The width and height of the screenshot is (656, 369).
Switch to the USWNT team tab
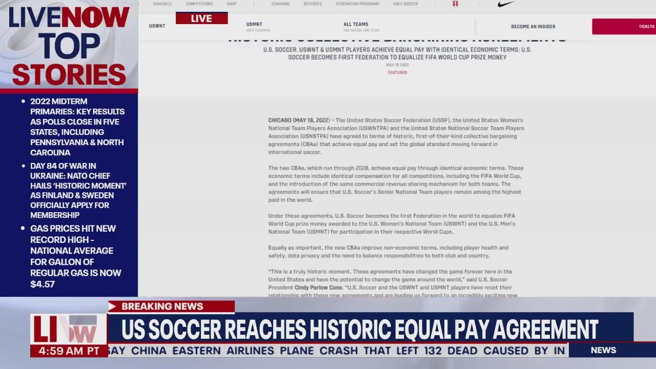click(157, 26)
